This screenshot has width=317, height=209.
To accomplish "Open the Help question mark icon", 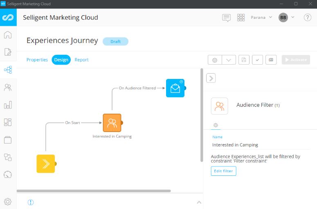I will [308, 18].
